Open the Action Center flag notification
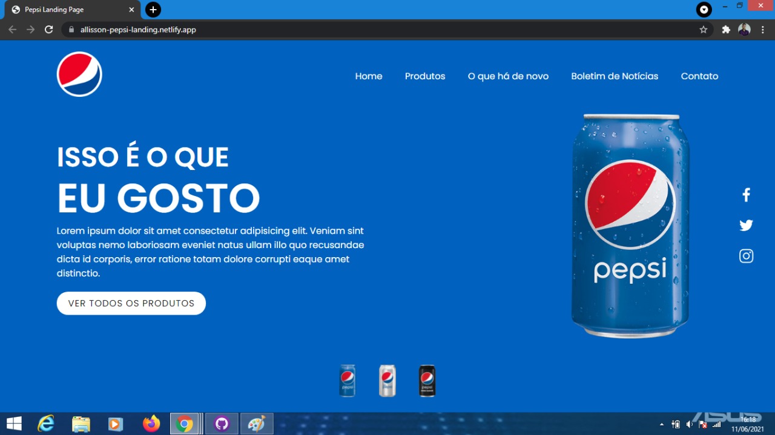 point(703,425)
